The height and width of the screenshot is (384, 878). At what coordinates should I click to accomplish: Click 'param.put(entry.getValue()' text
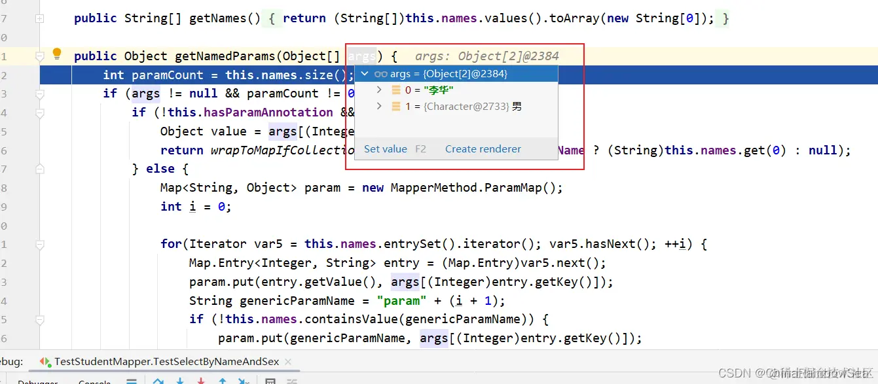(x=284, y=282)
